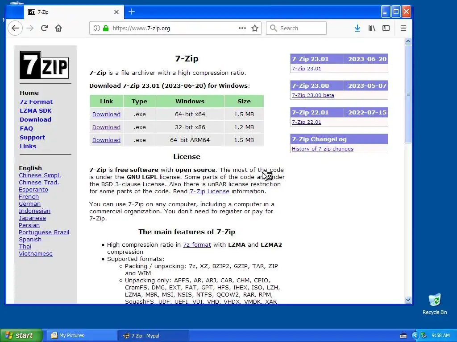Click the network tray icon

424,336
